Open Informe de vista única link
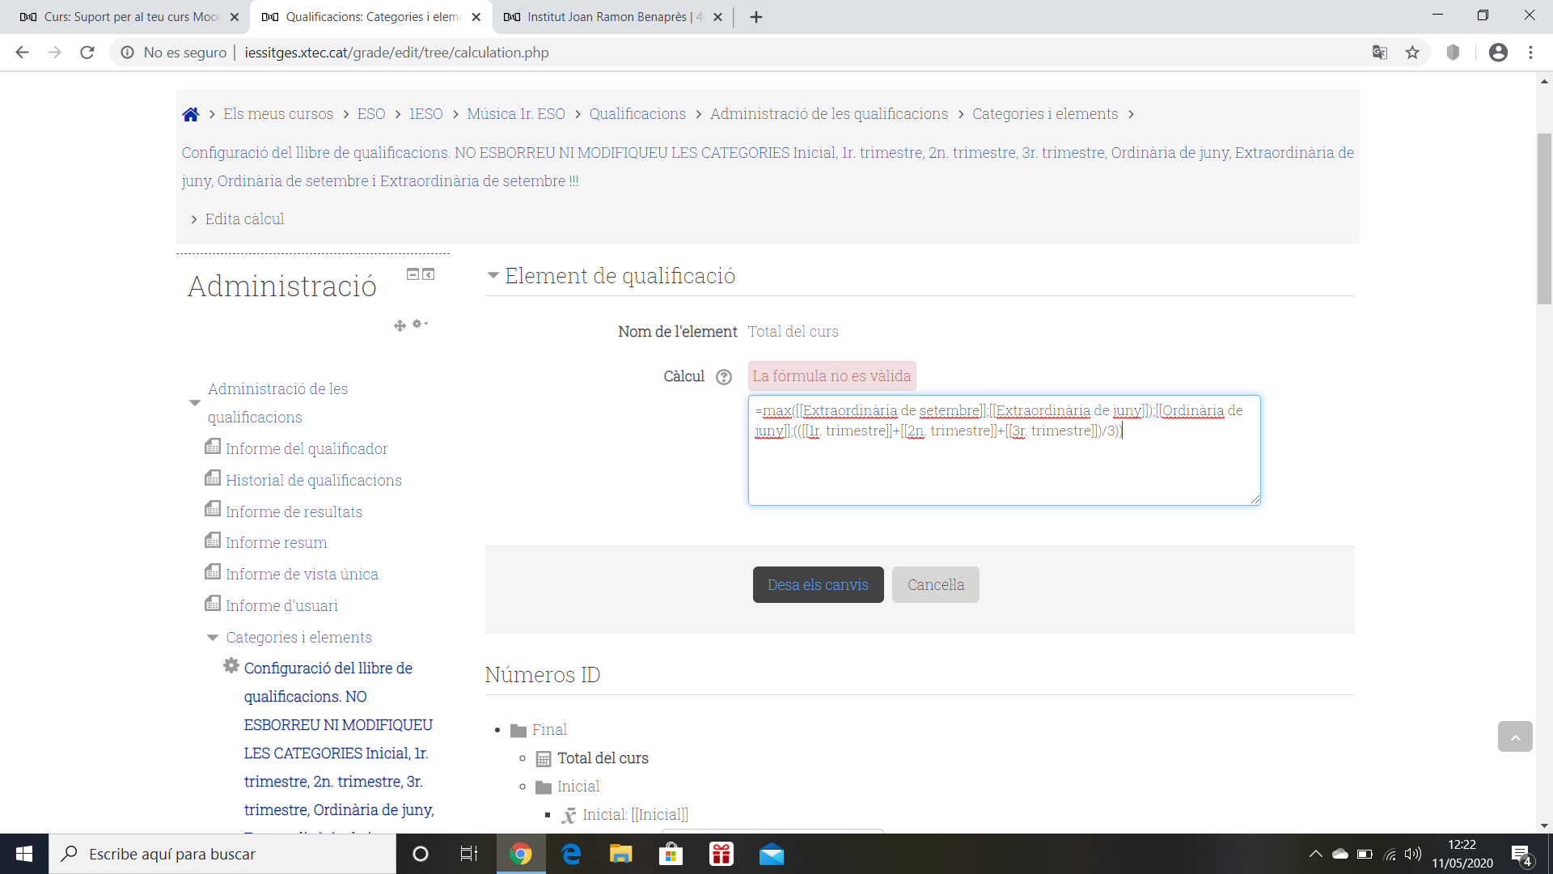 coord(302,575)
